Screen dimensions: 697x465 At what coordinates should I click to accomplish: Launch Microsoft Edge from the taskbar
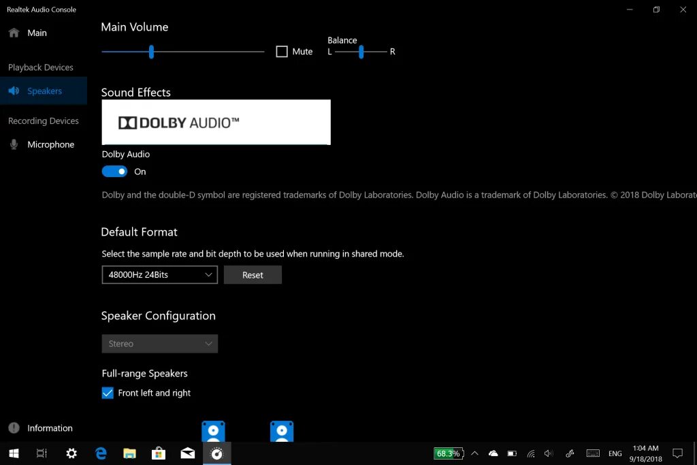click(x=101, y=453)
